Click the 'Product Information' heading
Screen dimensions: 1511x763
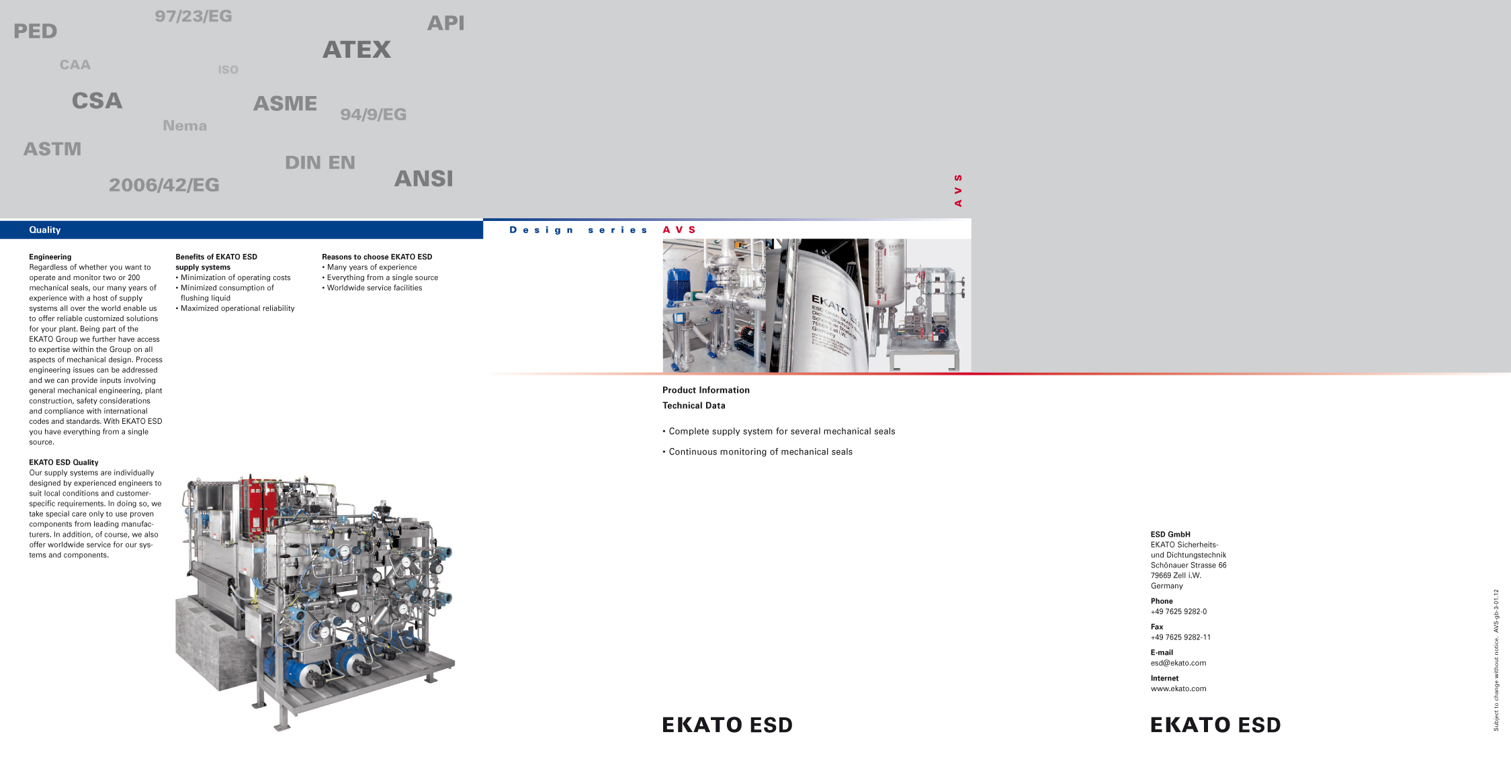(x=706, y=390)
